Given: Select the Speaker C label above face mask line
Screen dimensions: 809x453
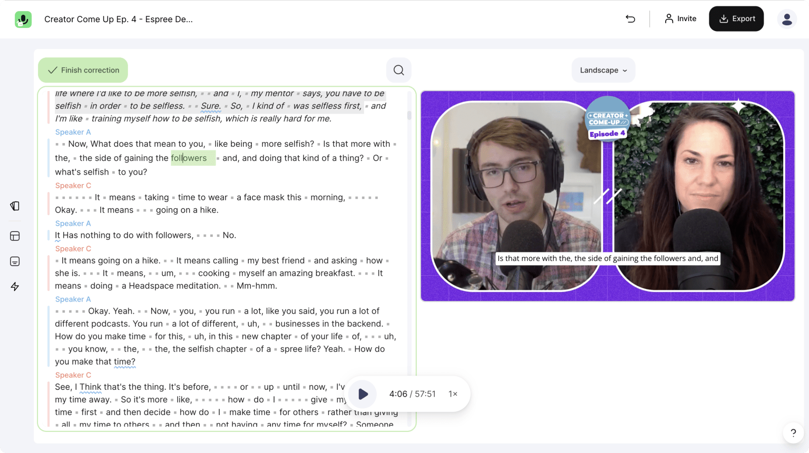Looking at the screenshot, I should click(73, 186).
